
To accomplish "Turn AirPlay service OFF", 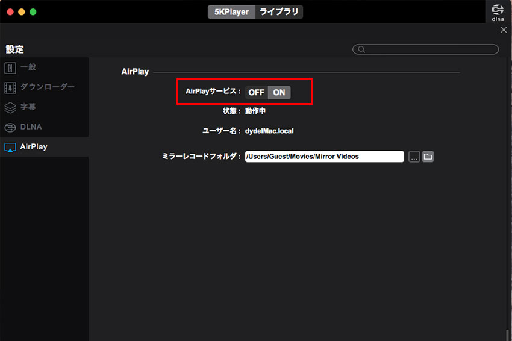I will (x=257, y=92).
